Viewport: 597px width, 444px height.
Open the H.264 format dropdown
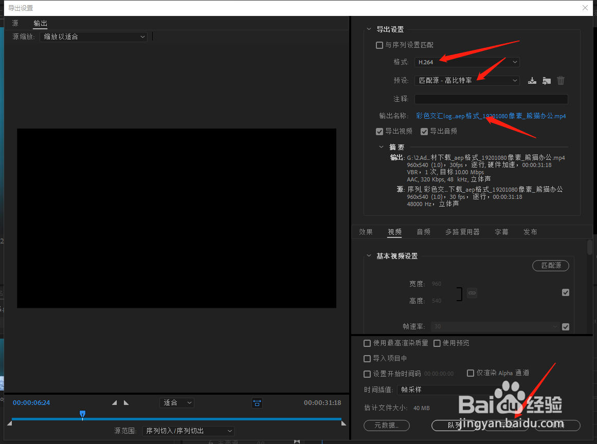(467, 62)
